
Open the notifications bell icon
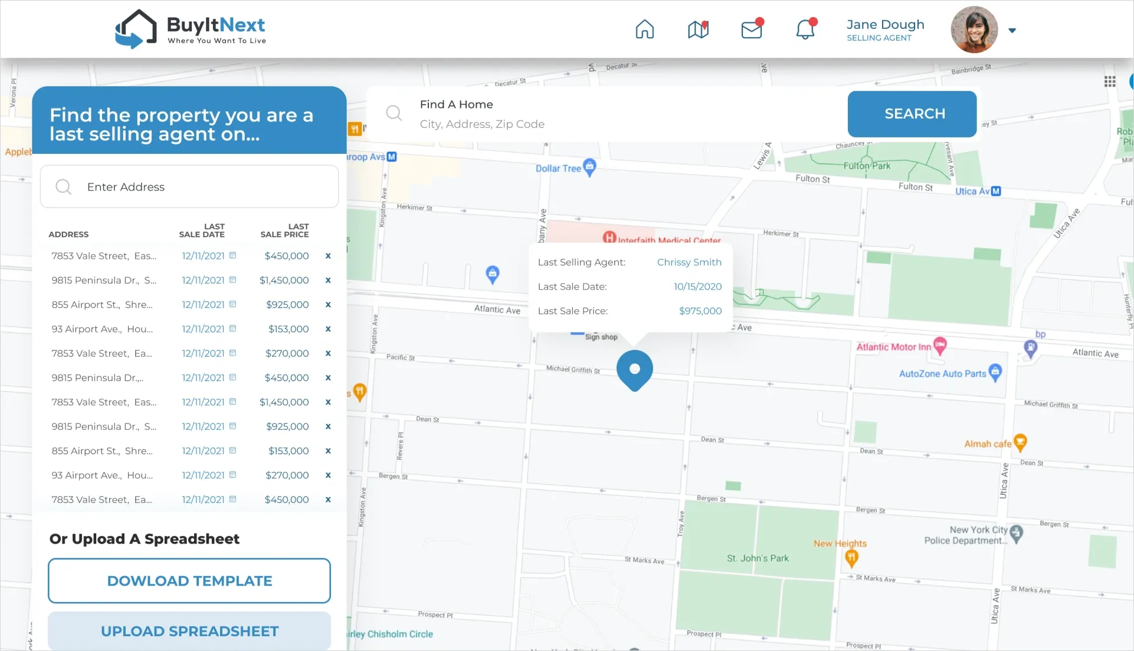[805, 29]
